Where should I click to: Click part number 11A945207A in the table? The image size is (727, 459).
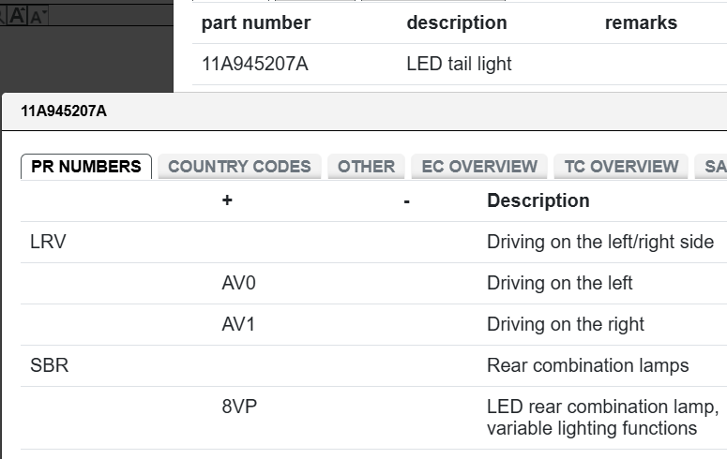coord(254,65)
